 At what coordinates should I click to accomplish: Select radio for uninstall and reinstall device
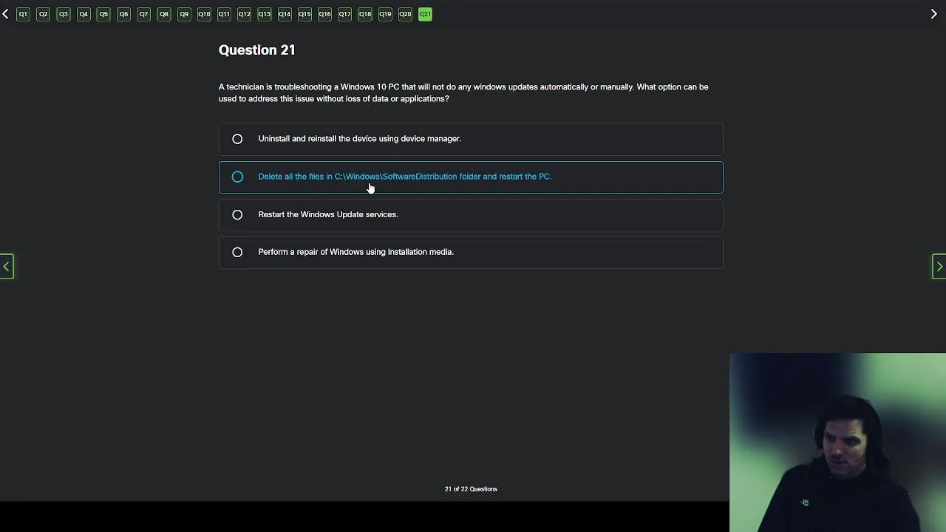pos(237,139)
